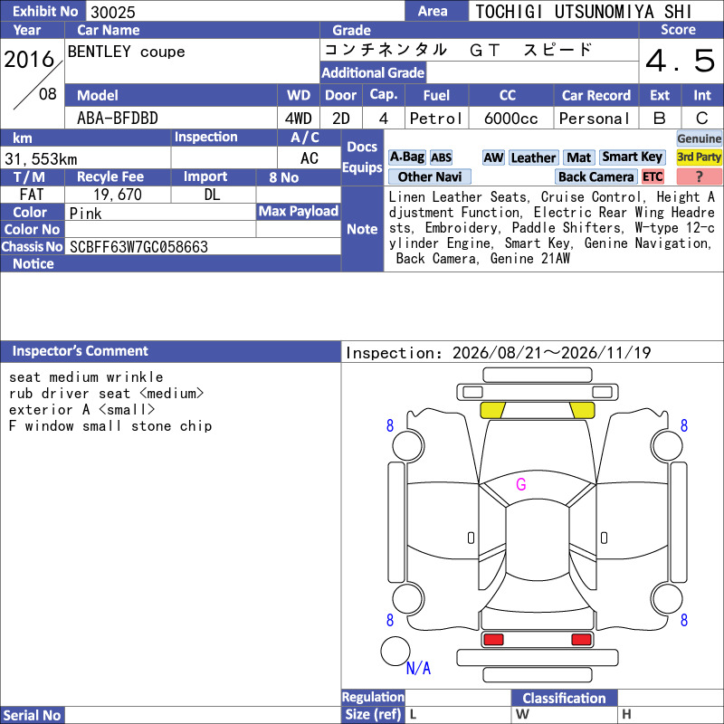Image resolution: width=724 pixels, height=724 pixels.
Task: Click the Regulation label
Action: point(373,697)
